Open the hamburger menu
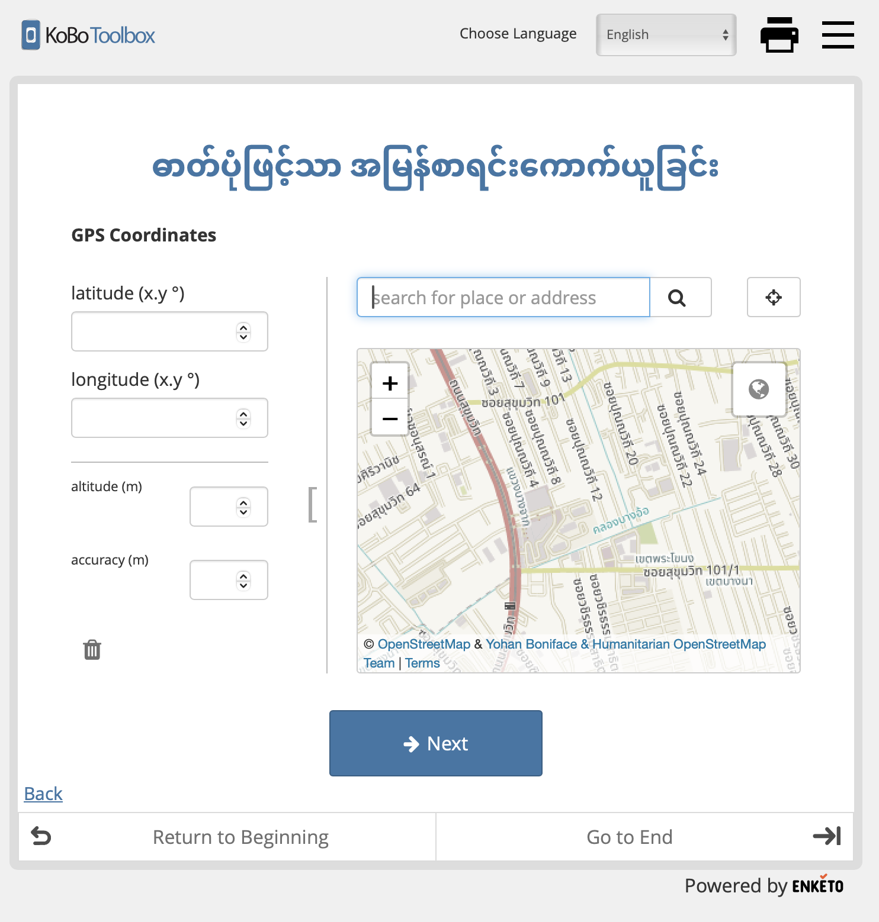The image size is (879, 922). tap(838, 35)
